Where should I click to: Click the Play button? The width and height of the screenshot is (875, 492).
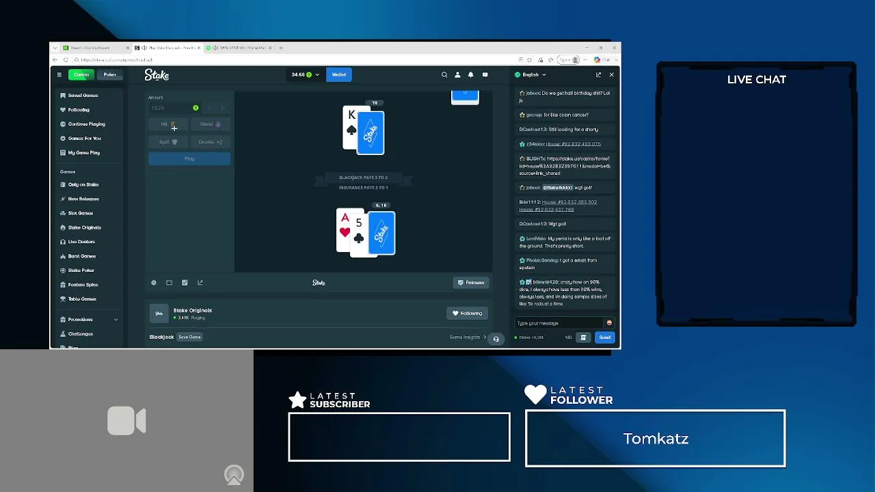pyautogui.click(x=189, y=159)
